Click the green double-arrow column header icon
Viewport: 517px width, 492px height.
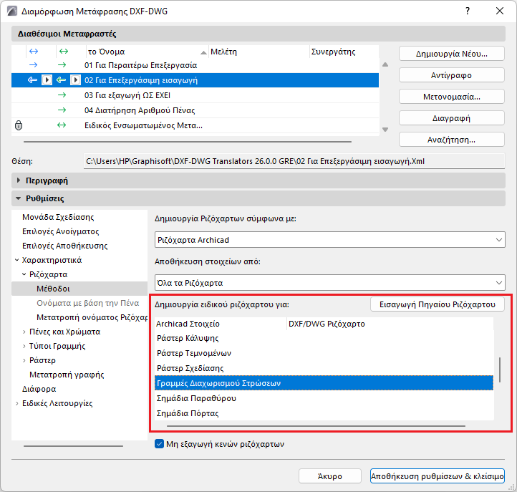click(63, 52)
